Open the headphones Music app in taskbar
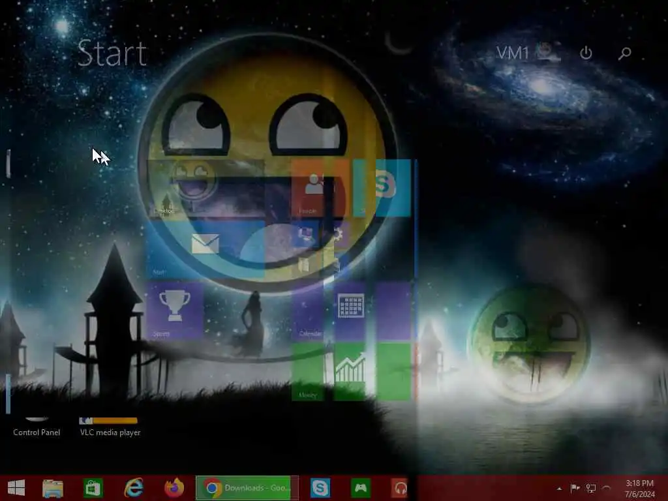This screenshot has width=668, height=501. point(400,488)
